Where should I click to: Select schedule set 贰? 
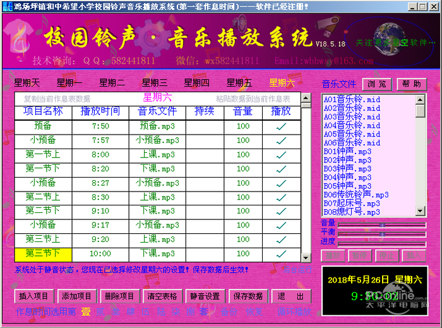(100, 312)
